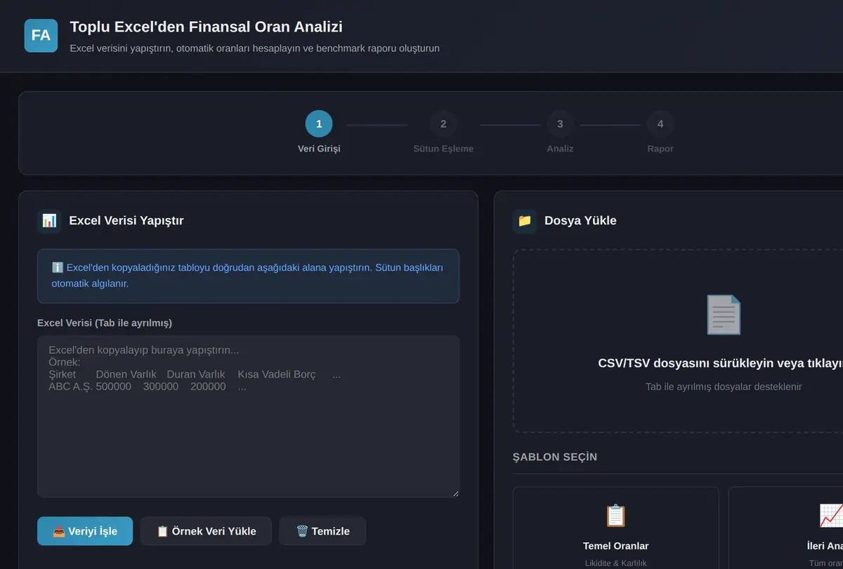Run the Veriyi İşle button

[x=85, y=531]
